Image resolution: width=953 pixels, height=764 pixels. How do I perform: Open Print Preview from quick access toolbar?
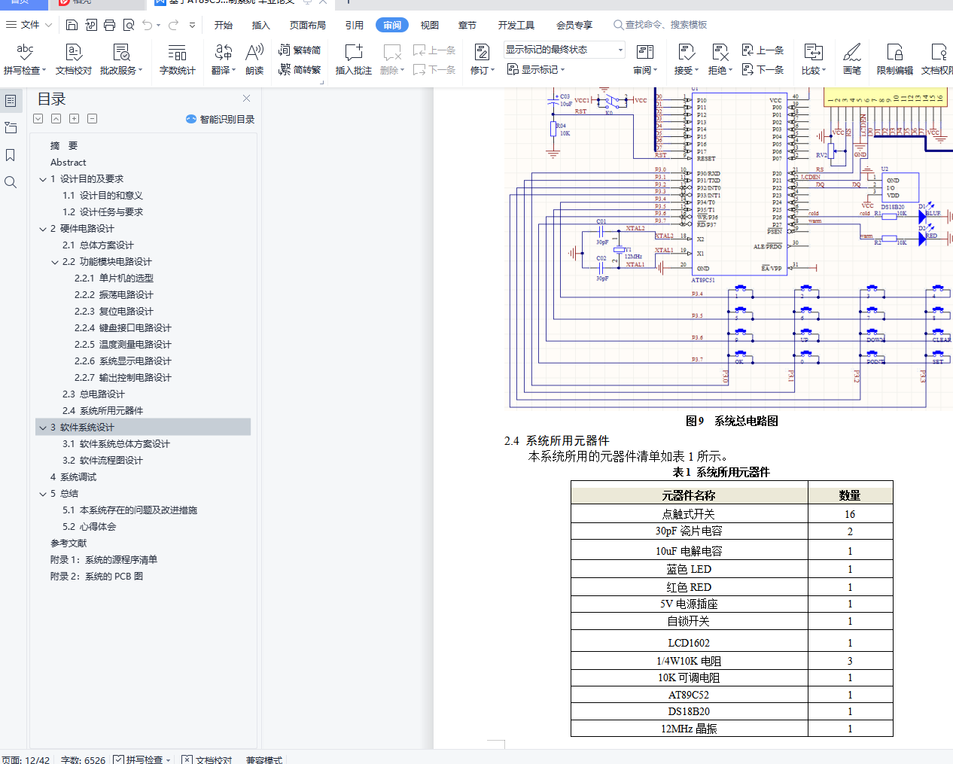click(129, 25)
